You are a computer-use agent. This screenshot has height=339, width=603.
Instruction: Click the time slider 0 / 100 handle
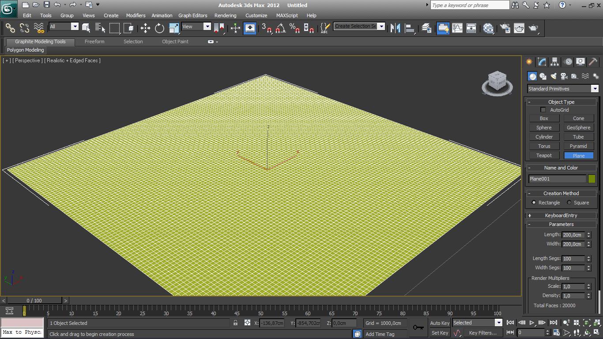[x=34, y=301]
